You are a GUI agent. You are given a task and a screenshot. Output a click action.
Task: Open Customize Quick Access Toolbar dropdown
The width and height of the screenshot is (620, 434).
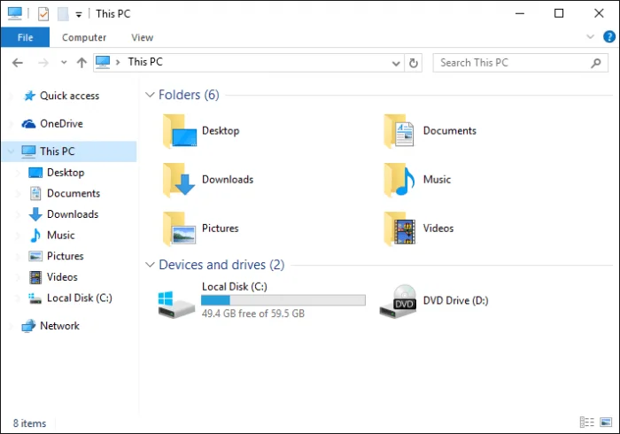pos(79,15)
